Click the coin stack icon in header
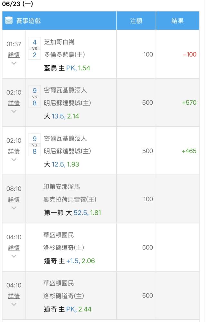Image resolution: width=207 pixels, height=322 pixels. (x=9, y=21)
